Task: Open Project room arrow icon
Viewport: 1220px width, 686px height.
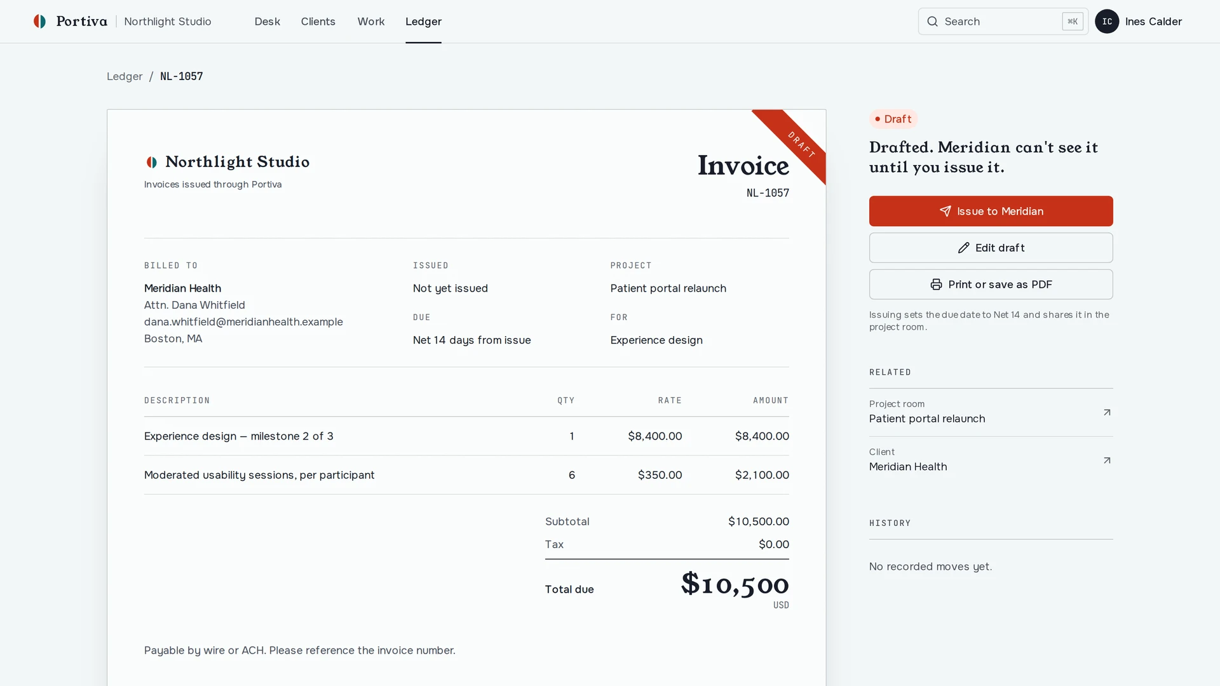Action: 1106,412
